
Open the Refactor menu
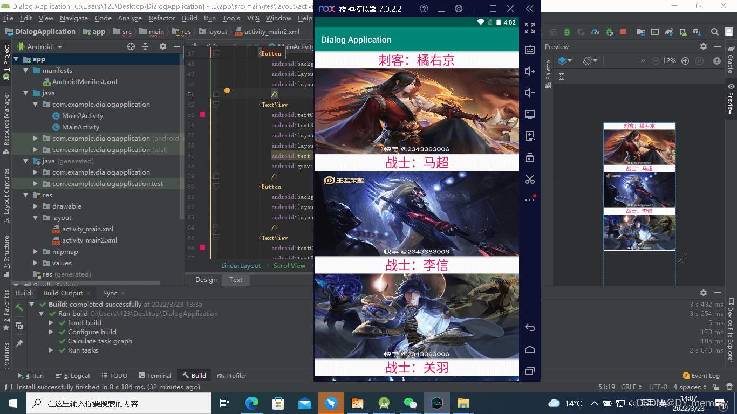point(162,18)
